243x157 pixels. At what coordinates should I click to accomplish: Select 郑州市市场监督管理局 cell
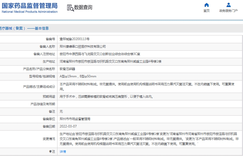coord(75,119)
